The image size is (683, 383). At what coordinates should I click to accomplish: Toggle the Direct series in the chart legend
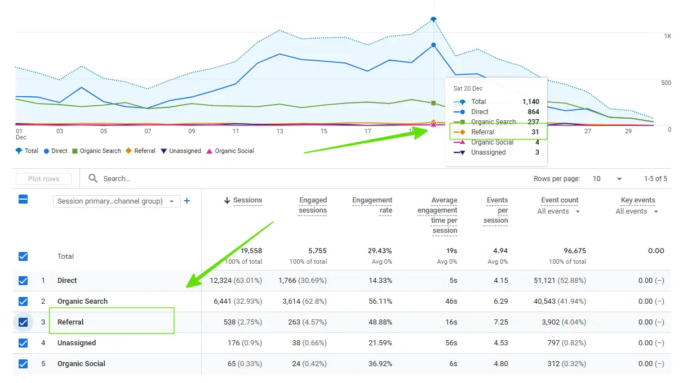55,151
